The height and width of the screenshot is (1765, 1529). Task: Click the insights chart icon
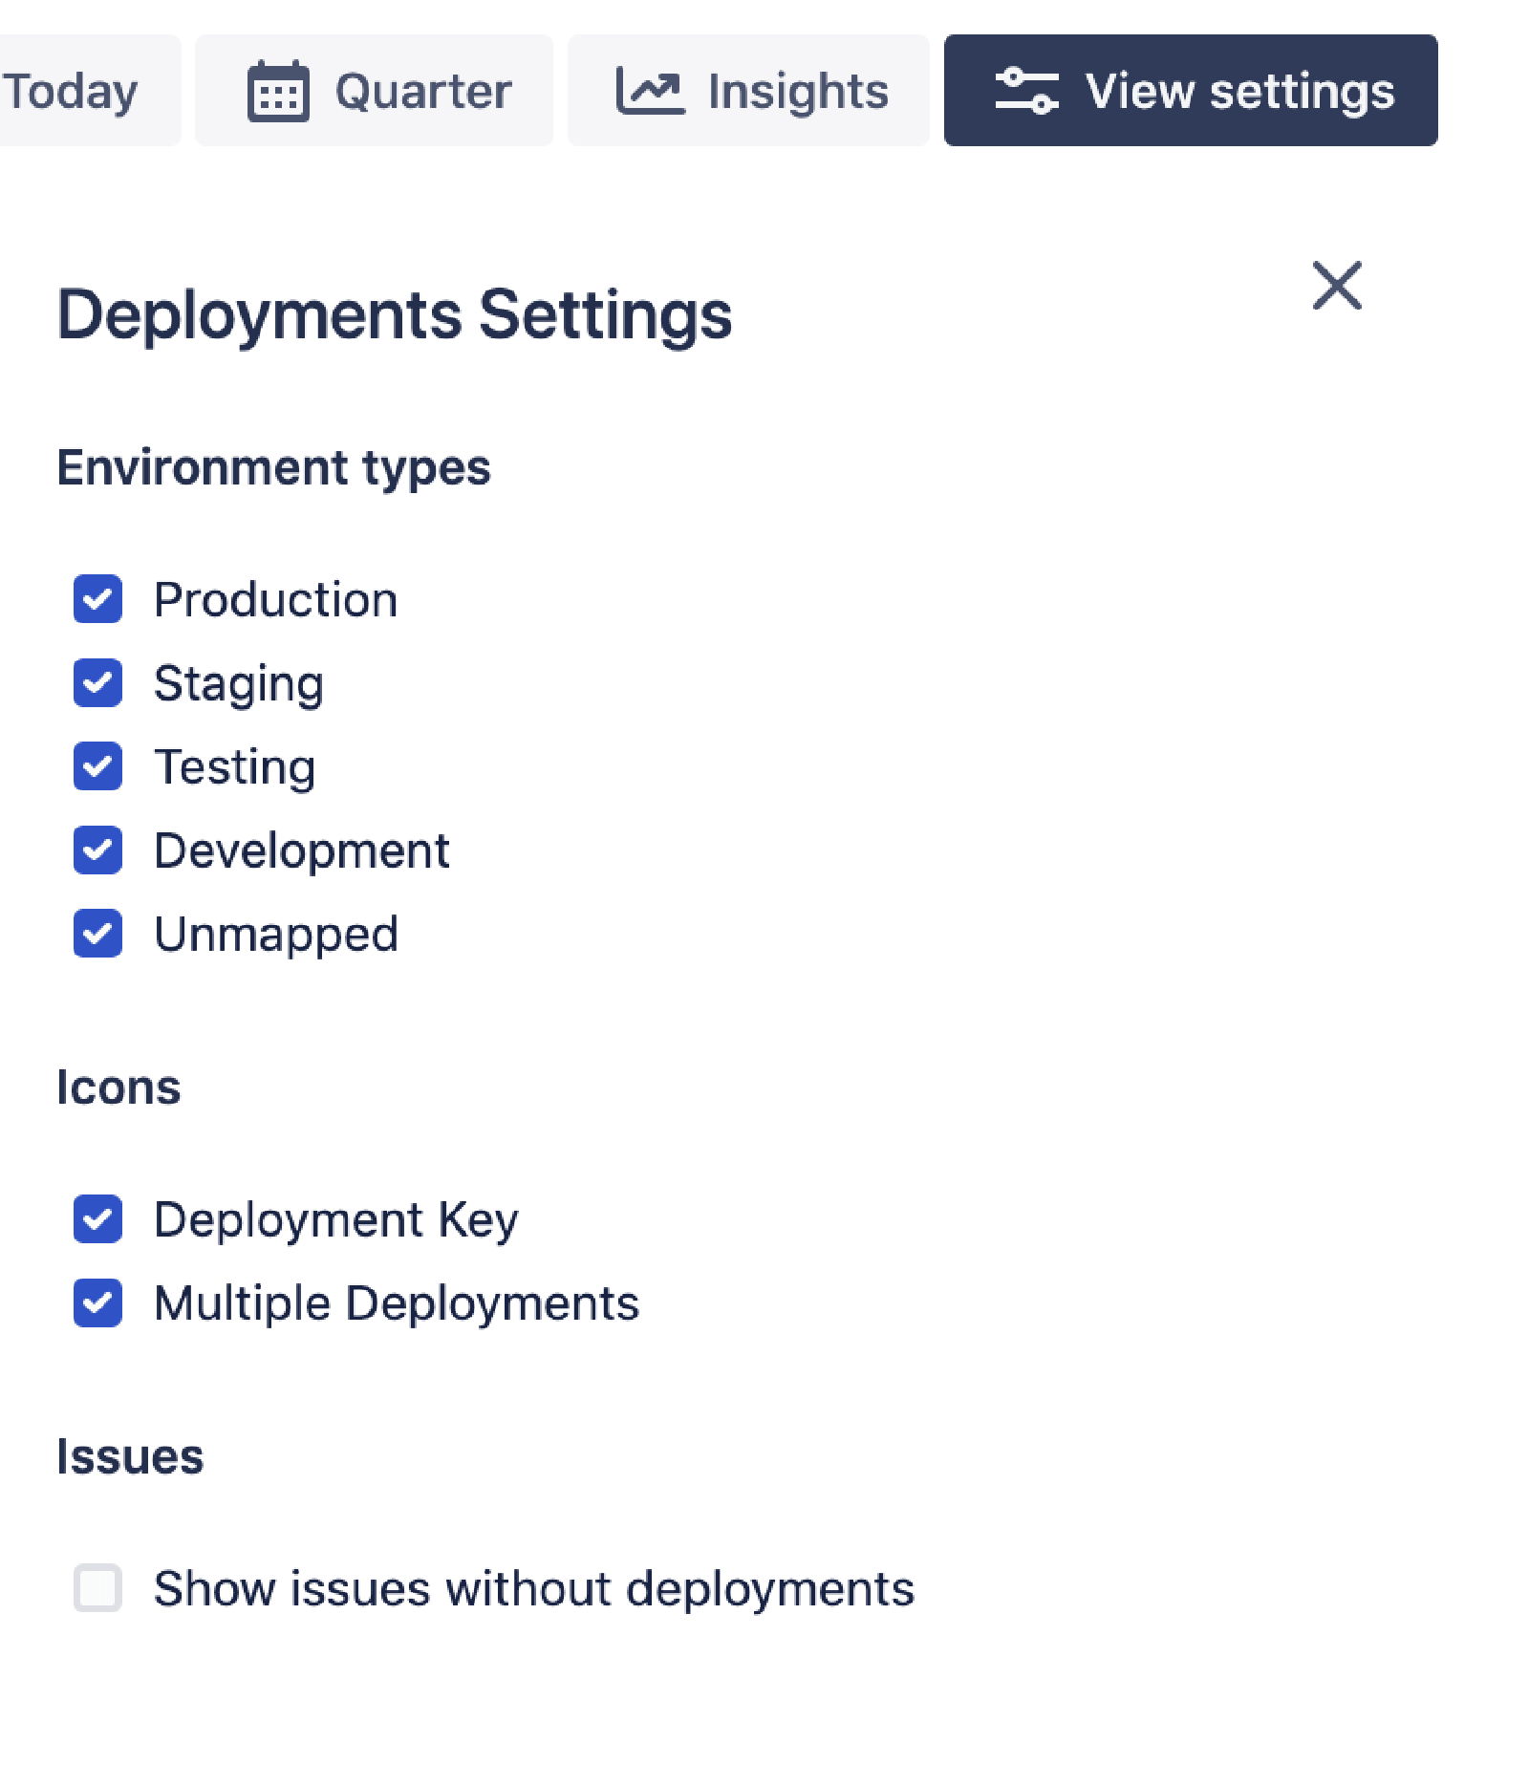point(651,89)
